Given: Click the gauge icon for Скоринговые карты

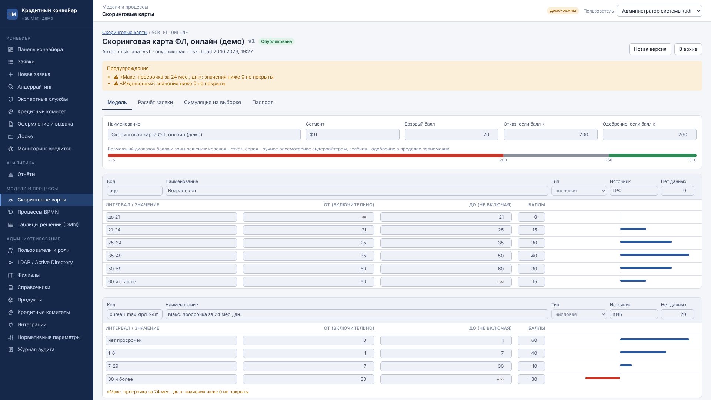Looking at the screenshot, I should [x=11, y=200].
